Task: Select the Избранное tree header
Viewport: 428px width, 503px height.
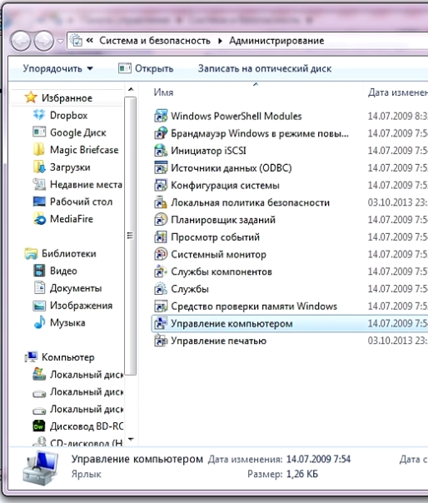Action: [67, 97]
